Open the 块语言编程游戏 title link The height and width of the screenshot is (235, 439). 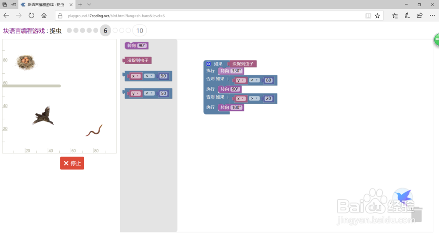tap(24, 31)
